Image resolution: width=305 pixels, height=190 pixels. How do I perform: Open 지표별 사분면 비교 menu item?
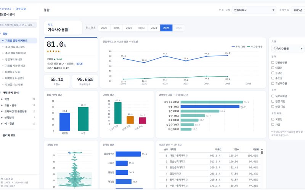tap(15, 65)
